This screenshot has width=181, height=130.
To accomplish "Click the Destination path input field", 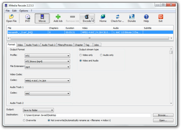I will pos(87,115).
